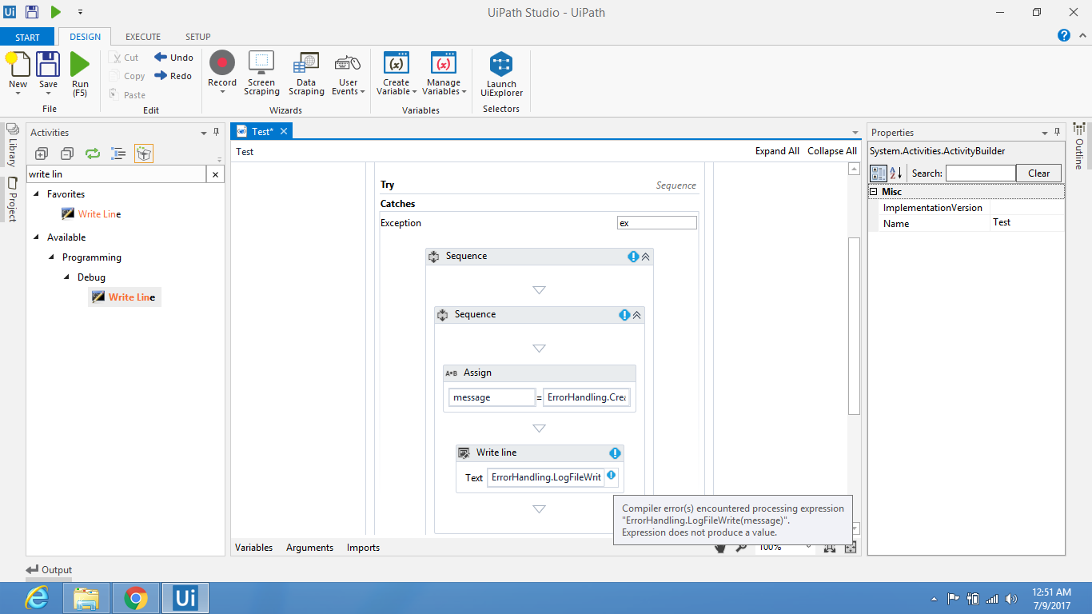Collapse the Favorites tree node
The width and height of the screenshot is (1092, 614).
pos(36,194)
